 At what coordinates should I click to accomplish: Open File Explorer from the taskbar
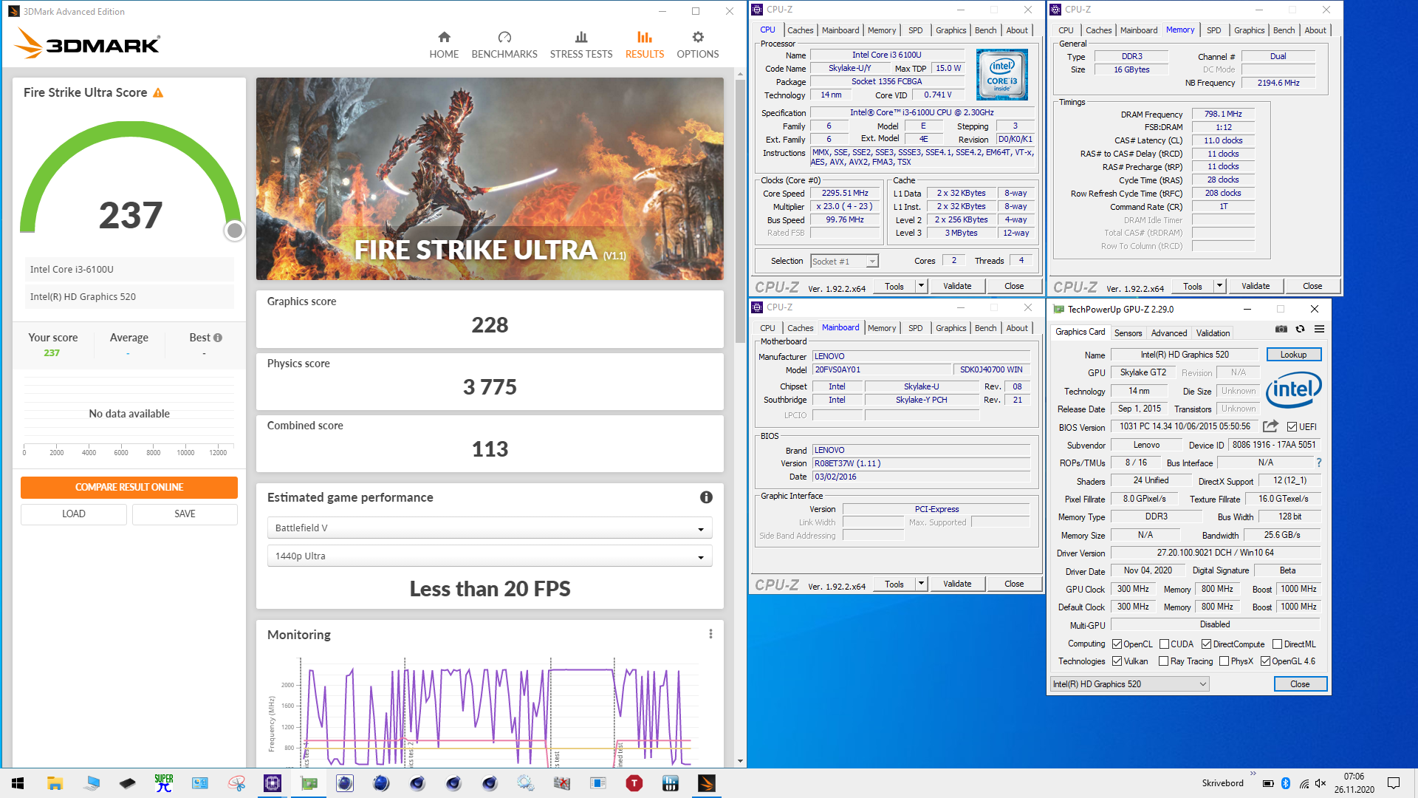[55, 783]
